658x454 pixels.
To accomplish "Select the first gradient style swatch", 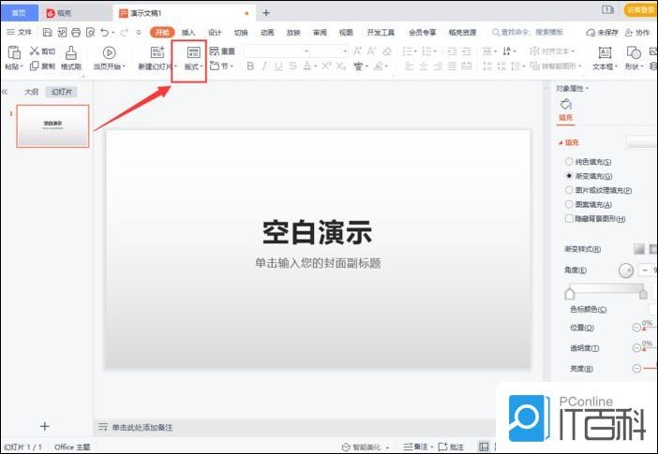I will point(638,249).
